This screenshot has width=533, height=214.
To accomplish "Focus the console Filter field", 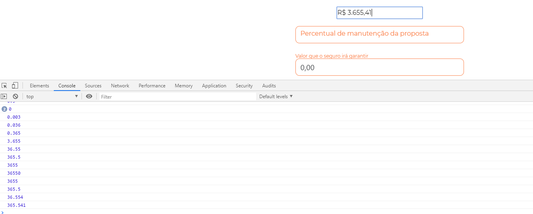I will 177,97.
